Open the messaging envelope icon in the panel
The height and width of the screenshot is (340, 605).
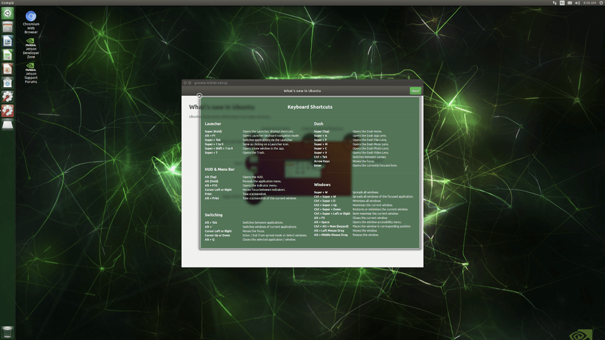[x=570, y=3]
